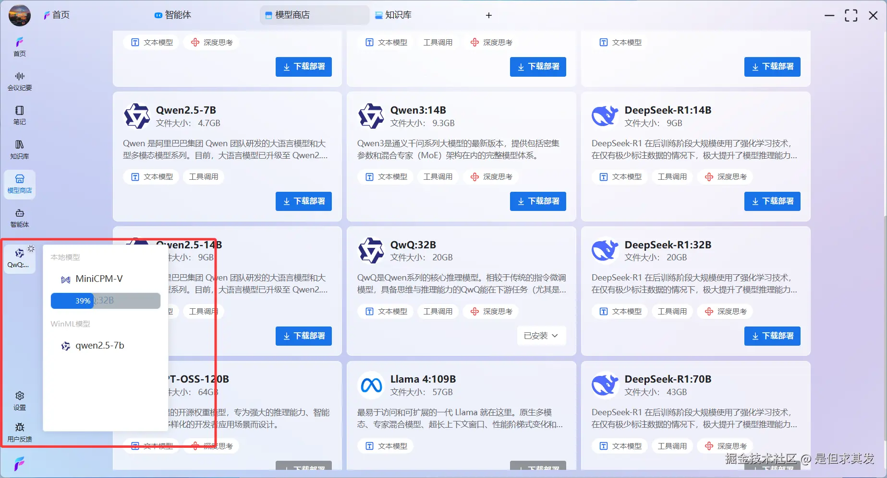This screenshot has height=478, width=887.
Task: Open the 设置 settings icon
Action: click(19, 400)
